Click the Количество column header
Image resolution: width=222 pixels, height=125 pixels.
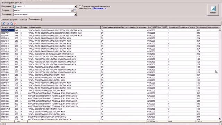182,27
